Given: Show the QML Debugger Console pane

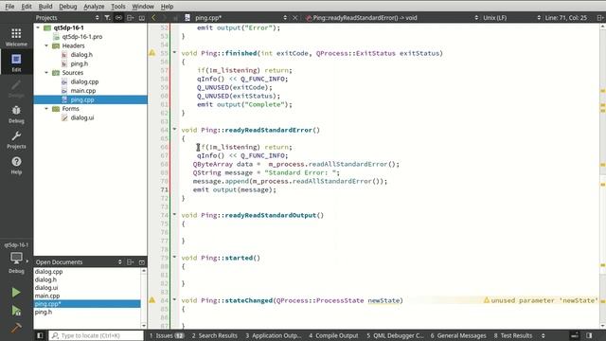Looking at the screenshot, I should pyautogui.click(x=395, y=335).
